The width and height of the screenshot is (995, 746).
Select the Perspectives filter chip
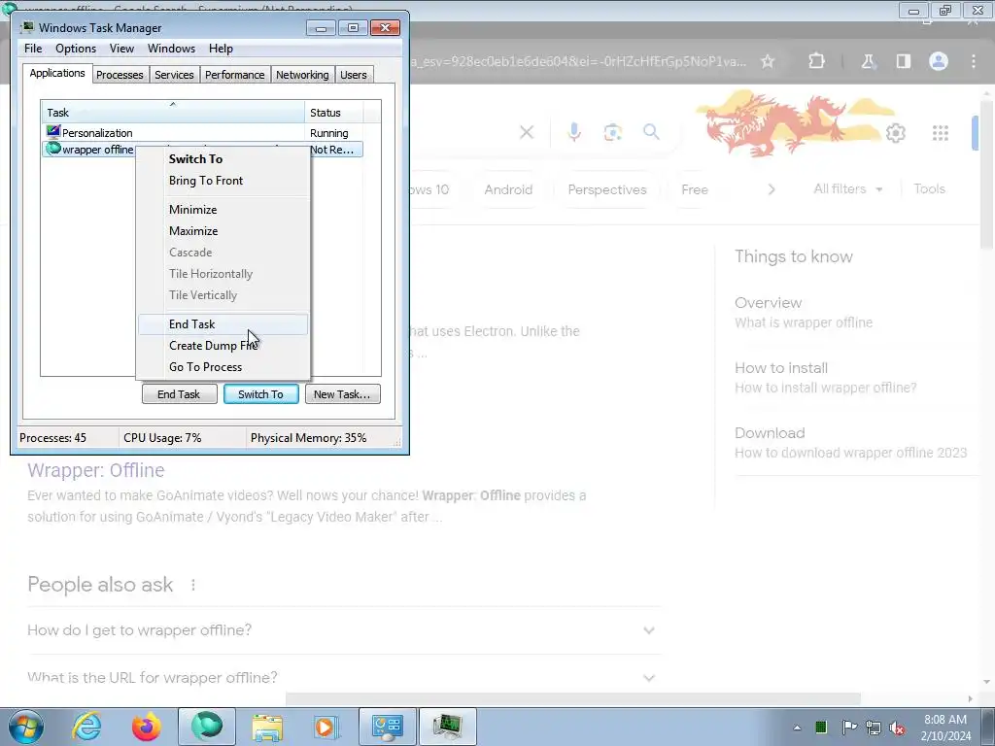coord(607,189)
